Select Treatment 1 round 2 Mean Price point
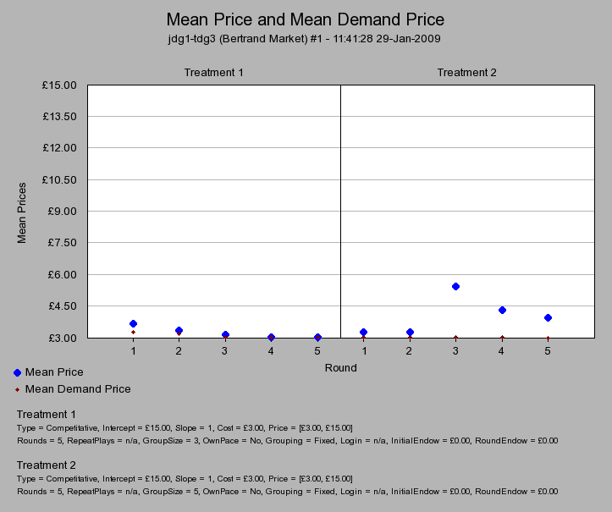 (179, 331)
